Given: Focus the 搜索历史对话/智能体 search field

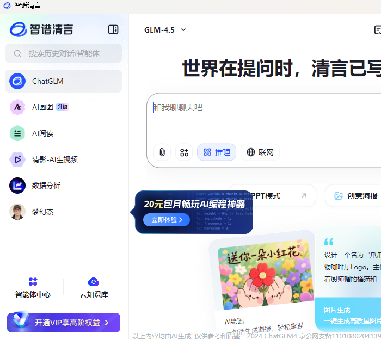Looking at the screenshot, I should pyautogui.click(x=64, y=53).
